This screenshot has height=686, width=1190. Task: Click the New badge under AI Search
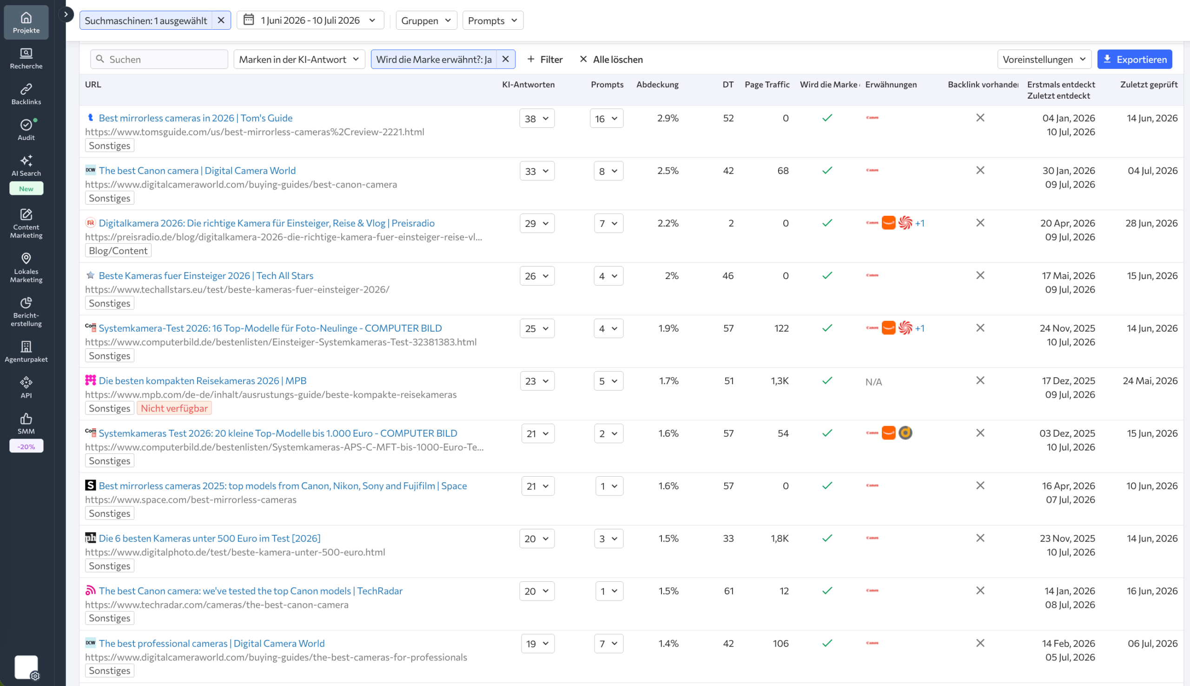tap(26, 188)
